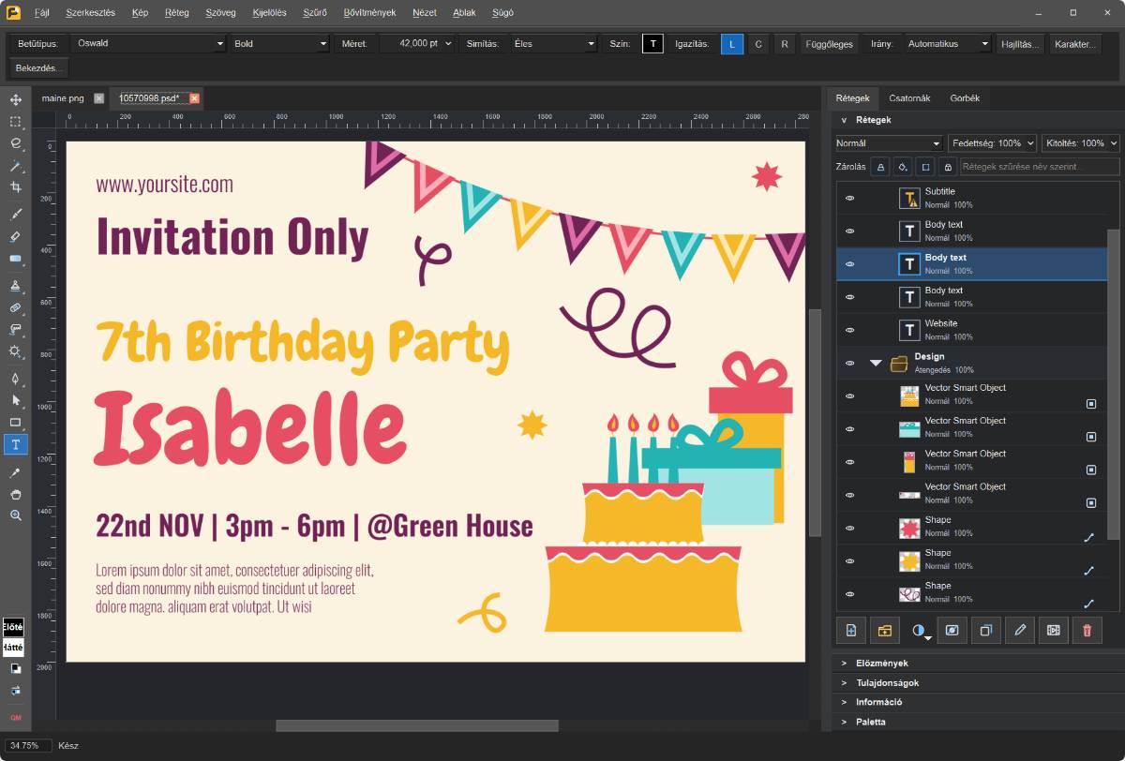
Task: Delete layer with the red trash icon
Action: click(x=1087, y=631)
